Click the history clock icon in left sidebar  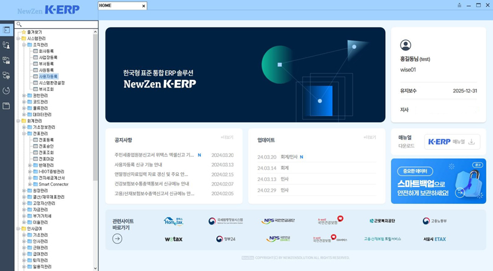[6, 91]
